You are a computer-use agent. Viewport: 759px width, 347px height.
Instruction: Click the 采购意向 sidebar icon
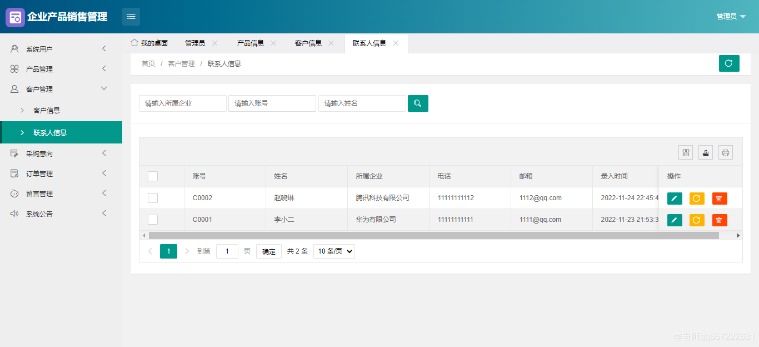pos(14,153)
